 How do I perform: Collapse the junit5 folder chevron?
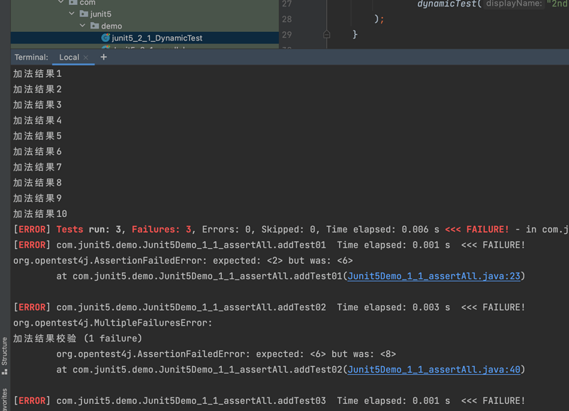tap(72, 14)
